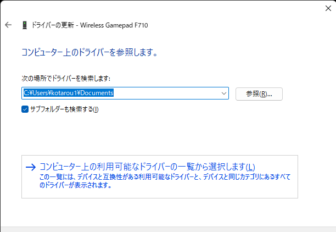Click the サブフォルダーも検索する(I) label text
This screenshot has height=232, width=336.
point(65,109)
